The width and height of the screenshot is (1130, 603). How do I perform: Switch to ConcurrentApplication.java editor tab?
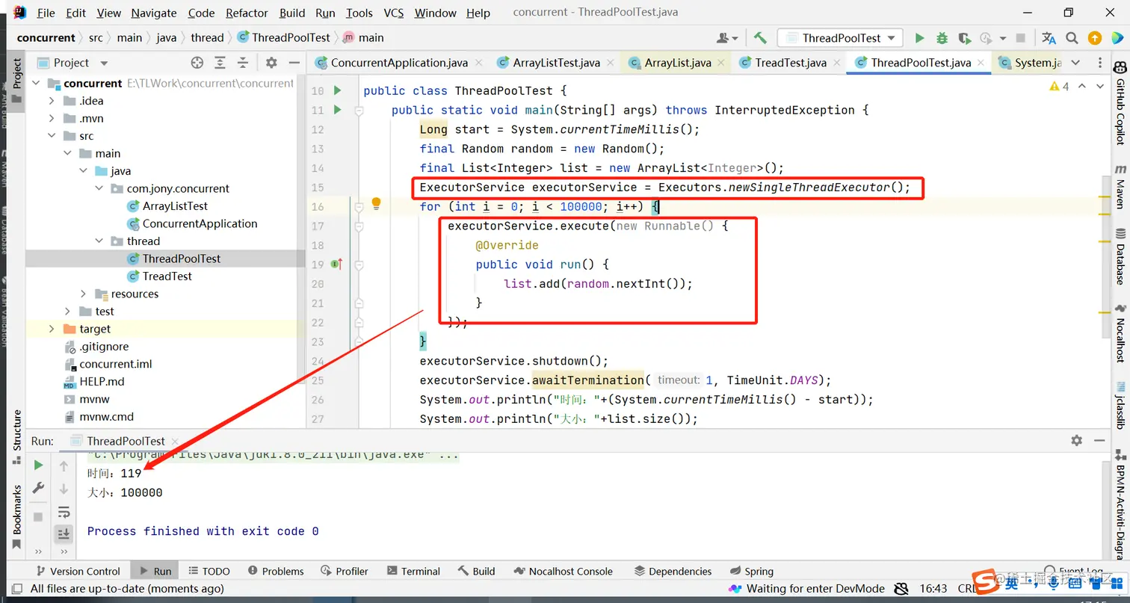point(399,63)
